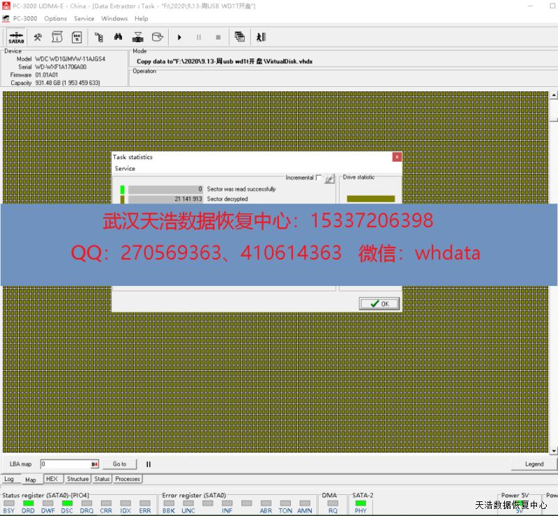This screenshot has height=516, width=558.
Task: Switch to the Structure tab
Action: pos(77,479)
